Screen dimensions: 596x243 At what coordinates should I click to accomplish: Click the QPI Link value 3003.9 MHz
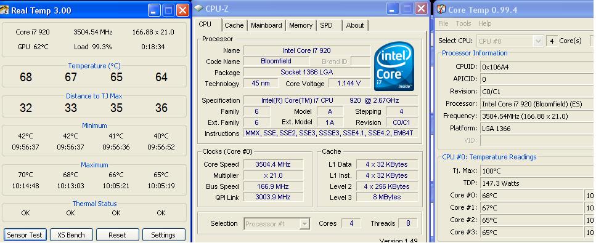tap(273, 197)
